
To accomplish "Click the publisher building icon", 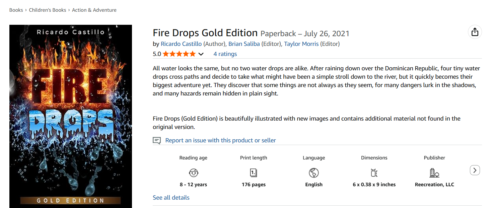I will 434,173.
